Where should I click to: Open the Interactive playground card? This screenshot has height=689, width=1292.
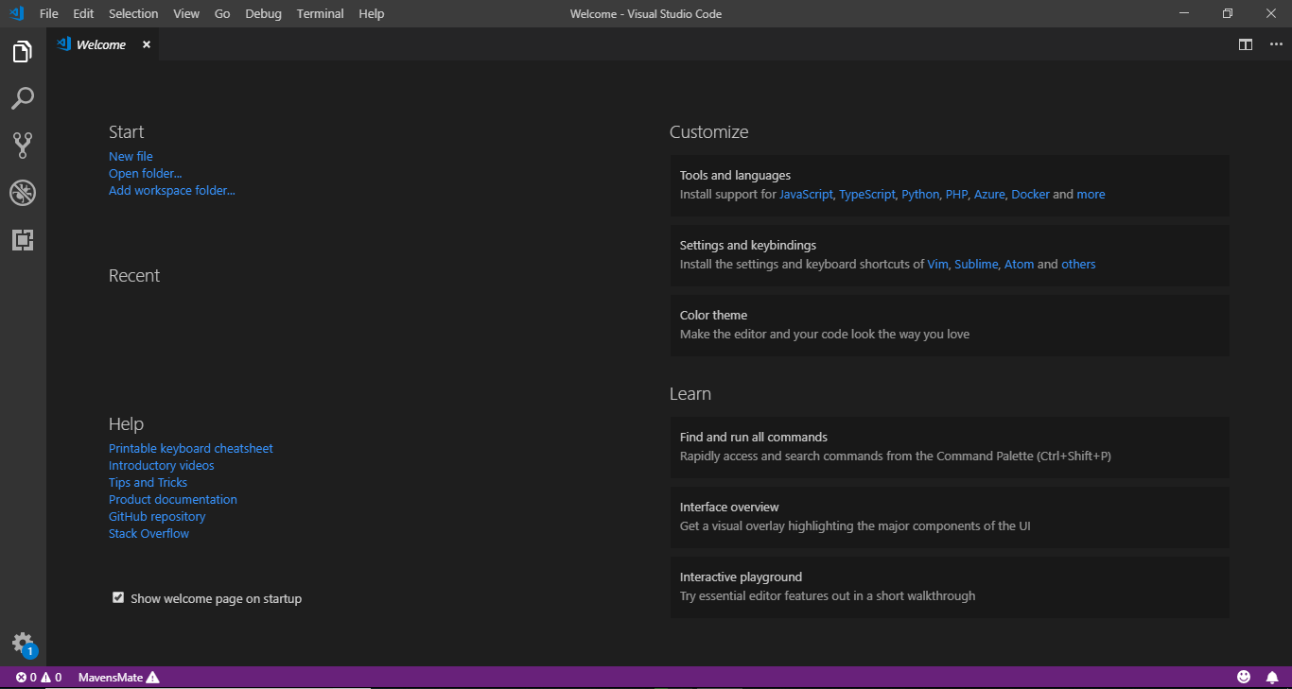pos(950,587)
